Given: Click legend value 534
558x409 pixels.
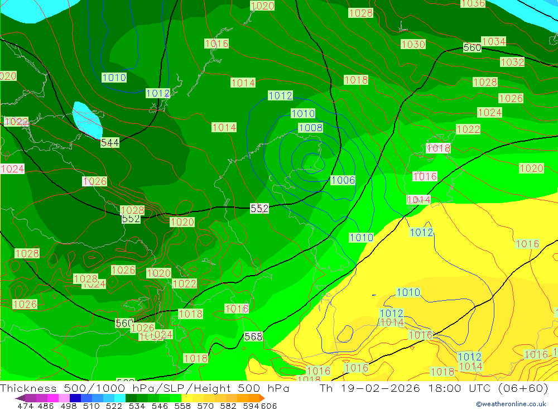Looking at the screenshot, I should pyautogui.click(x=137, y=406).
